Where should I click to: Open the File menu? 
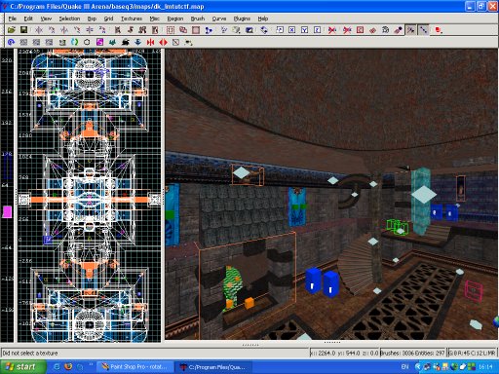point(13,19)
